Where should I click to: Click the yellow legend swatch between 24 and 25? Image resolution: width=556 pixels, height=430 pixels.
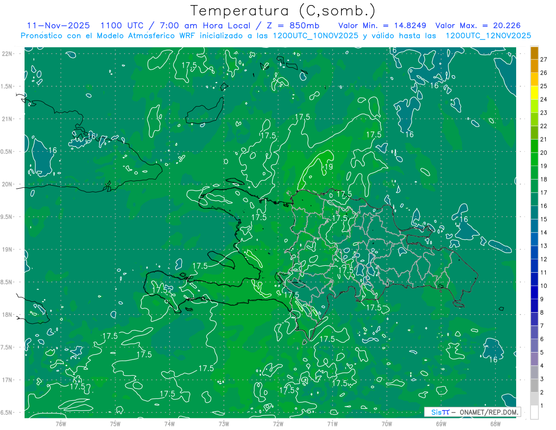[x=534, y=93]
